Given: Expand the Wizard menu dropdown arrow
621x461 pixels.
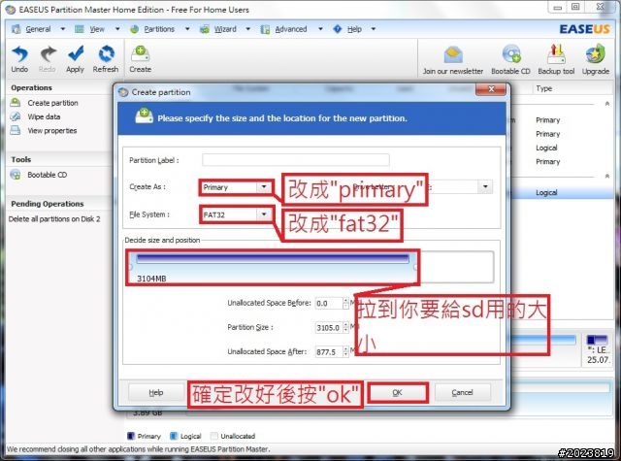Looking at the screenshot, I should (248, 29).
